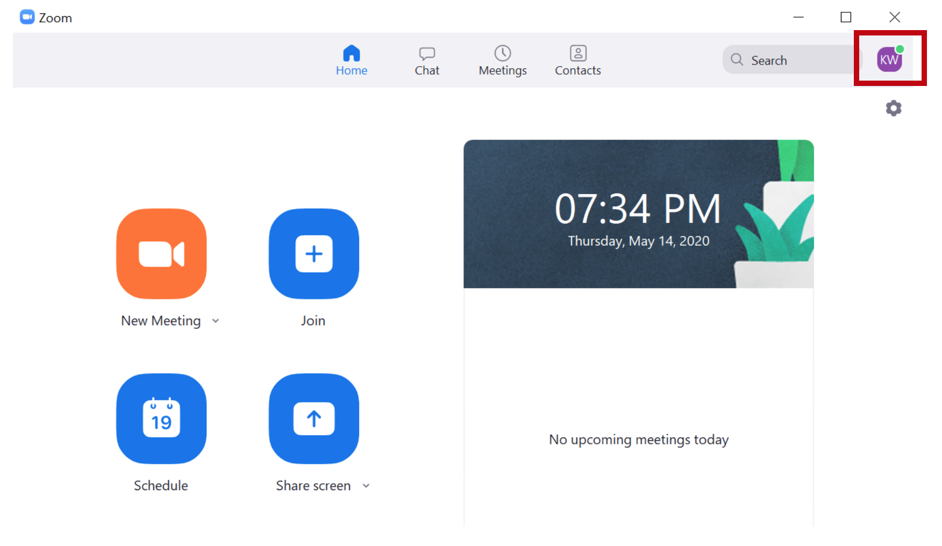Open the Schedule calendar icon
Image resolution: width=942 pixels, height=546 pixels.
point(161,419)
